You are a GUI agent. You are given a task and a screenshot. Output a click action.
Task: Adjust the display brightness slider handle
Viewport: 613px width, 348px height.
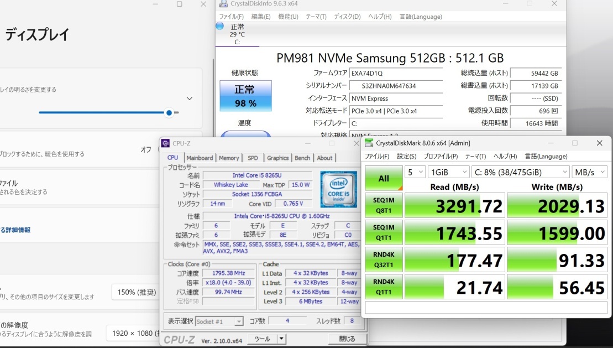[169, 113]
